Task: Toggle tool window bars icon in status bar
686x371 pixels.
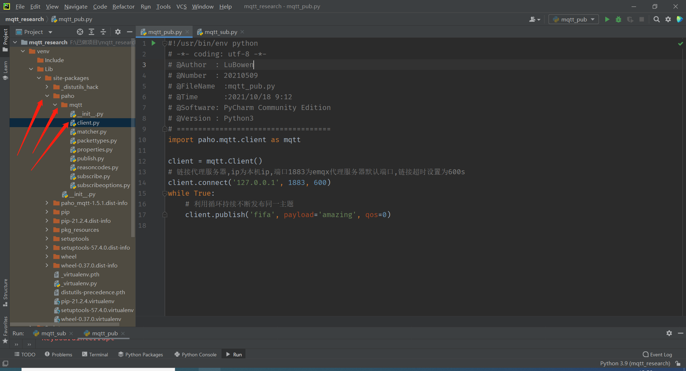Action: [x=5, y=364]
